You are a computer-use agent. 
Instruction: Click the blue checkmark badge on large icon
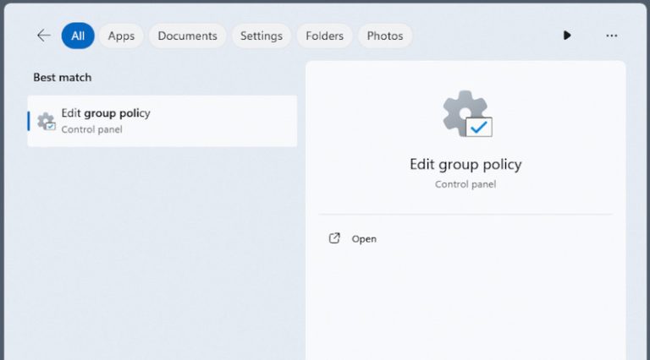479,127
